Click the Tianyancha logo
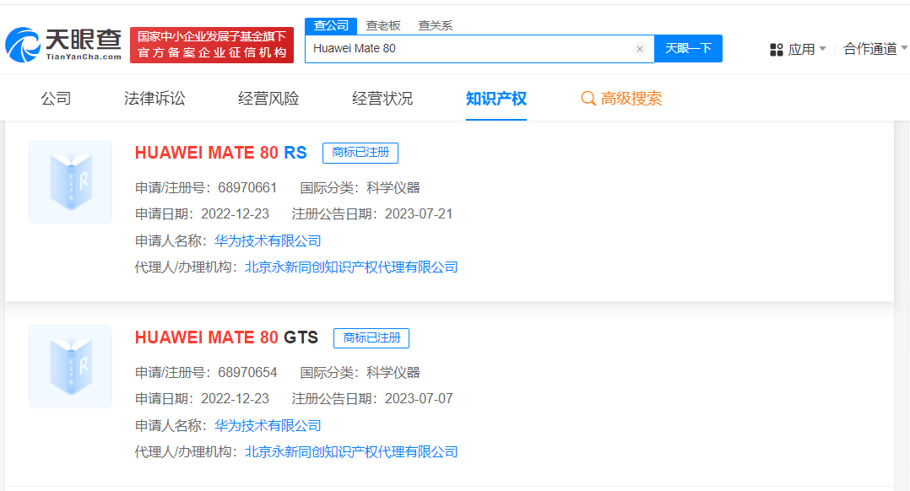 coord(63,45)
